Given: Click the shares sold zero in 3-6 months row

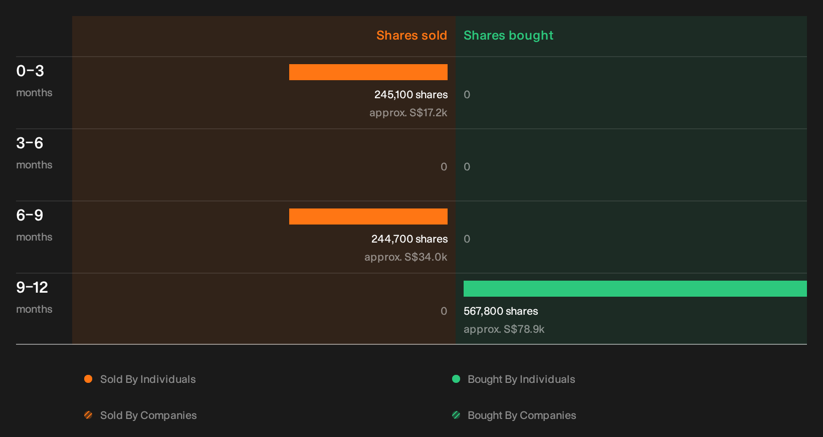Looking at the screenshot, I should [x=444, y=167].
